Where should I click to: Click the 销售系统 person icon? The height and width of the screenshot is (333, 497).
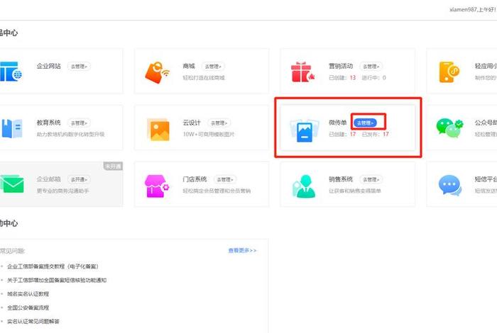pyautogui.click(x=304, y=186)
